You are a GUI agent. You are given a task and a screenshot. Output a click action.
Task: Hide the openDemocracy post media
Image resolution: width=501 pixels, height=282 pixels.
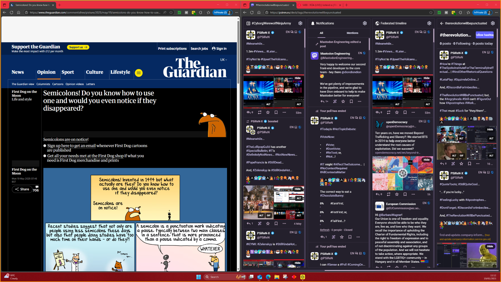427,160
